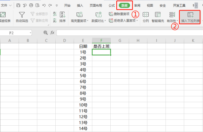This screenshot has width=203, height=132.
Task: Click the 自动筛选 filter funnel icon
Action: [22, 15]
